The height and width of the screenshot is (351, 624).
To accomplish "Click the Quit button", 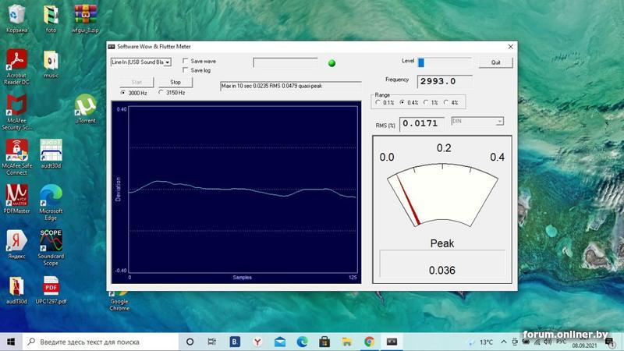I will click(x=495, y=62).
